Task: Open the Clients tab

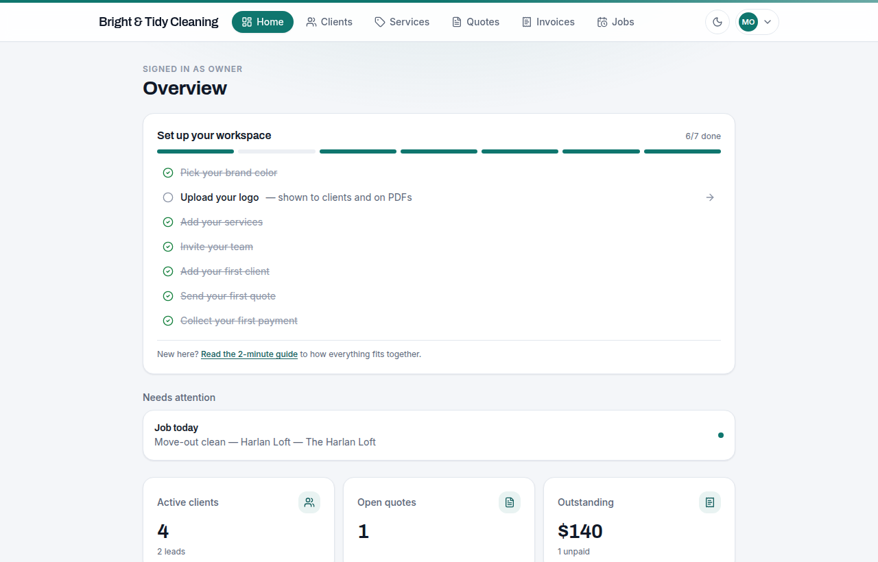Action: [329, 22]
